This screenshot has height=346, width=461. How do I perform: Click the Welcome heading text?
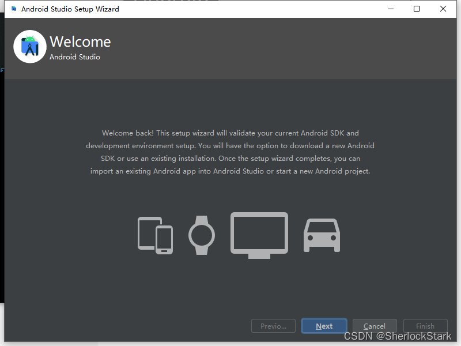pyautogui.click(x=80, y=42)
